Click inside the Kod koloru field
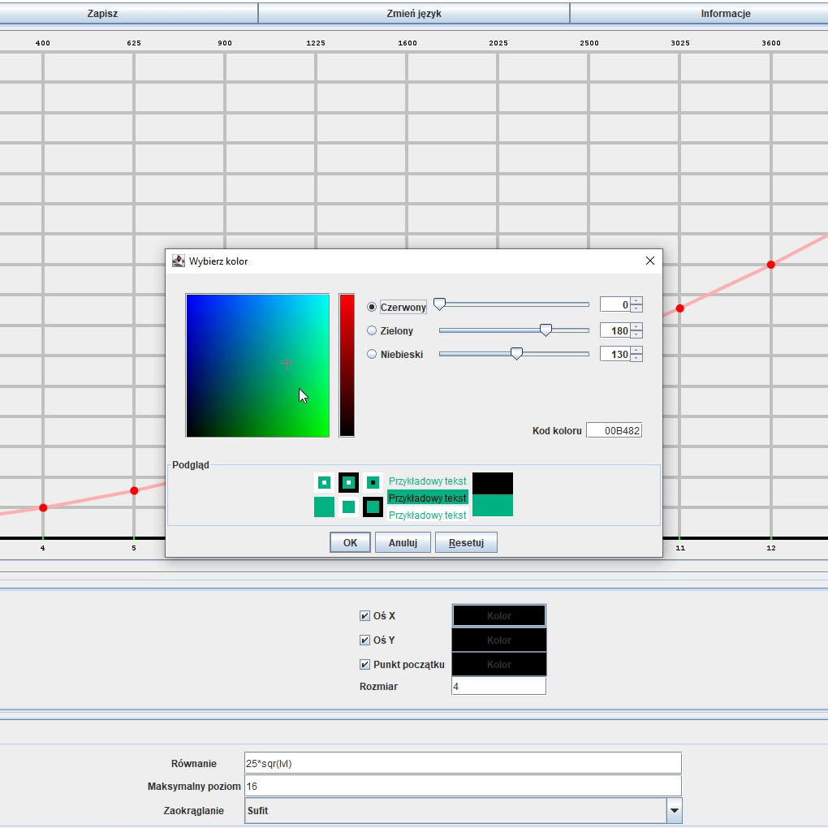Screen dimensions: 828x828 point(615,429)
